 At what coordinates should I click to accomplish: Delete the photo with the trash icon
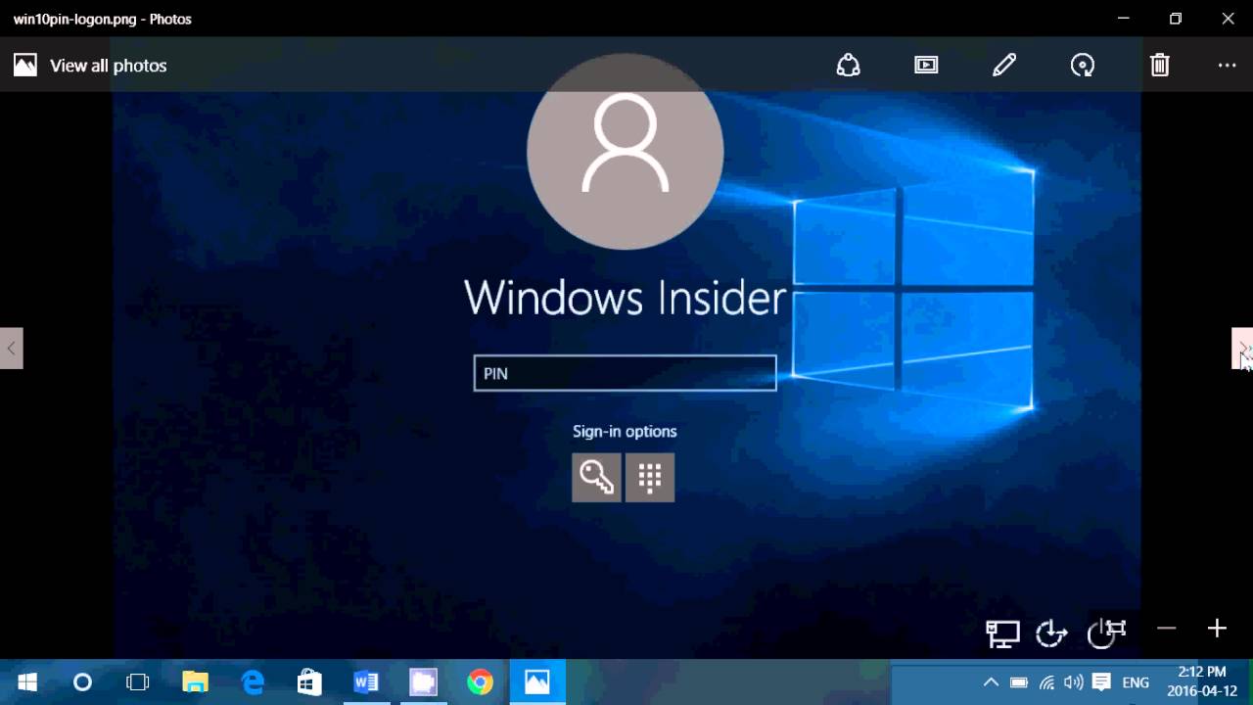(1160, 66)
